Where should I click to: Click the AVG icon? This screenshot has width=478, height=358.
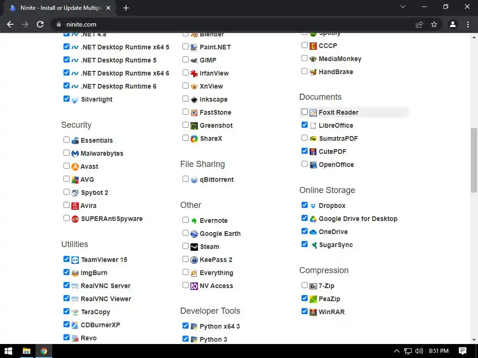(75, 179)
